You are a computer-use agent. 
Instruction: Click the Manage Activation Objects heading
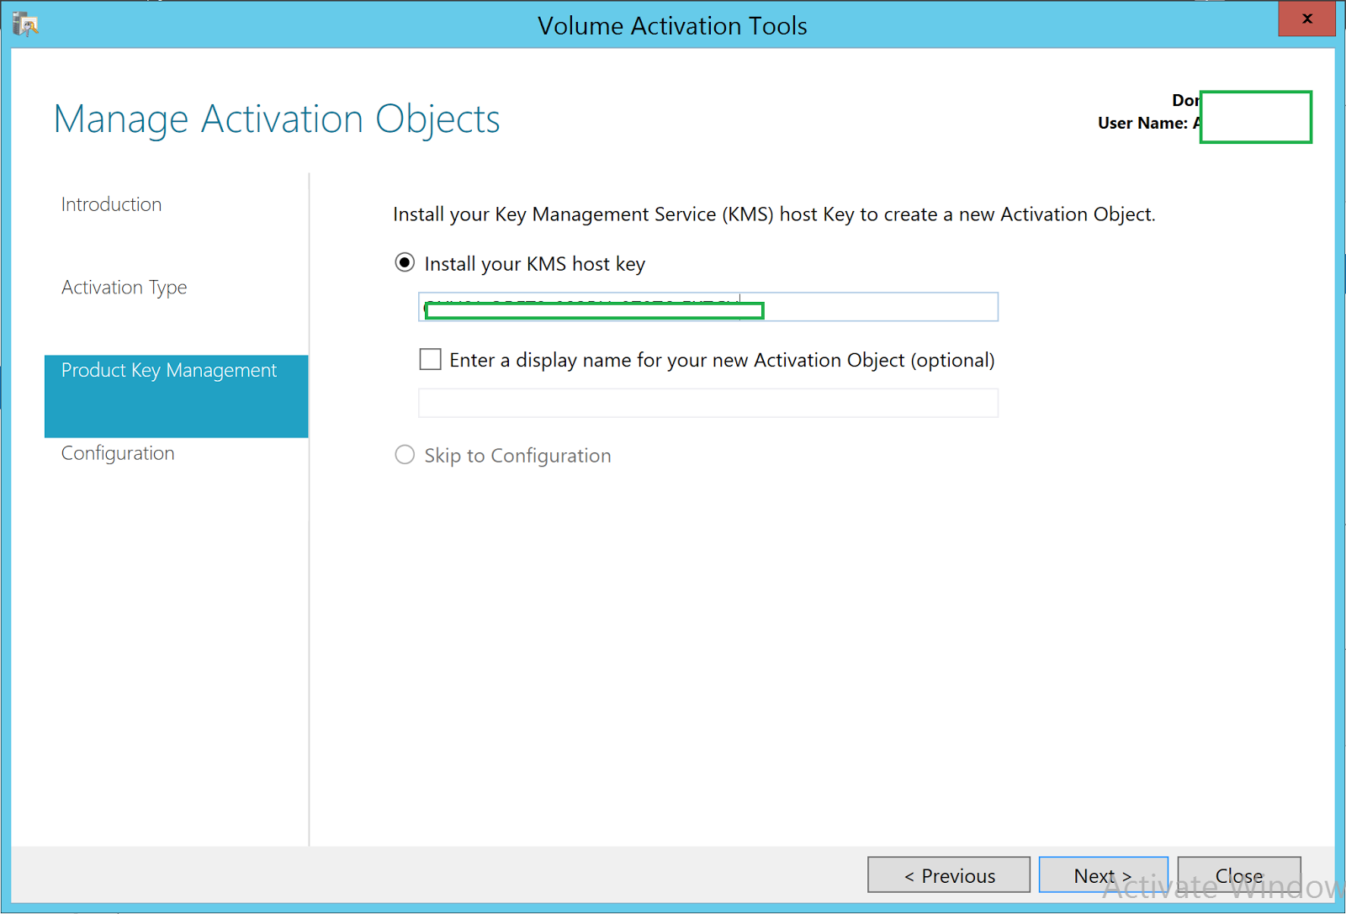[x=277, y=119]
